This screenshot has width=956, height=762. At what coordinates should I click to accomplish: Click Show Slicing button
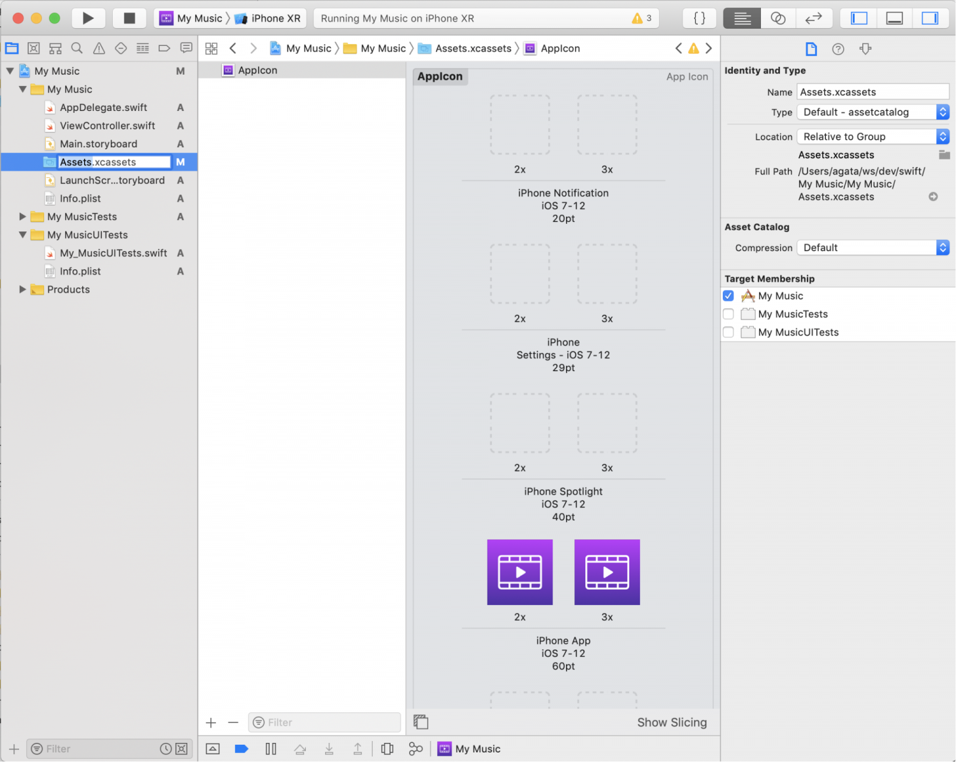[672, 722]
